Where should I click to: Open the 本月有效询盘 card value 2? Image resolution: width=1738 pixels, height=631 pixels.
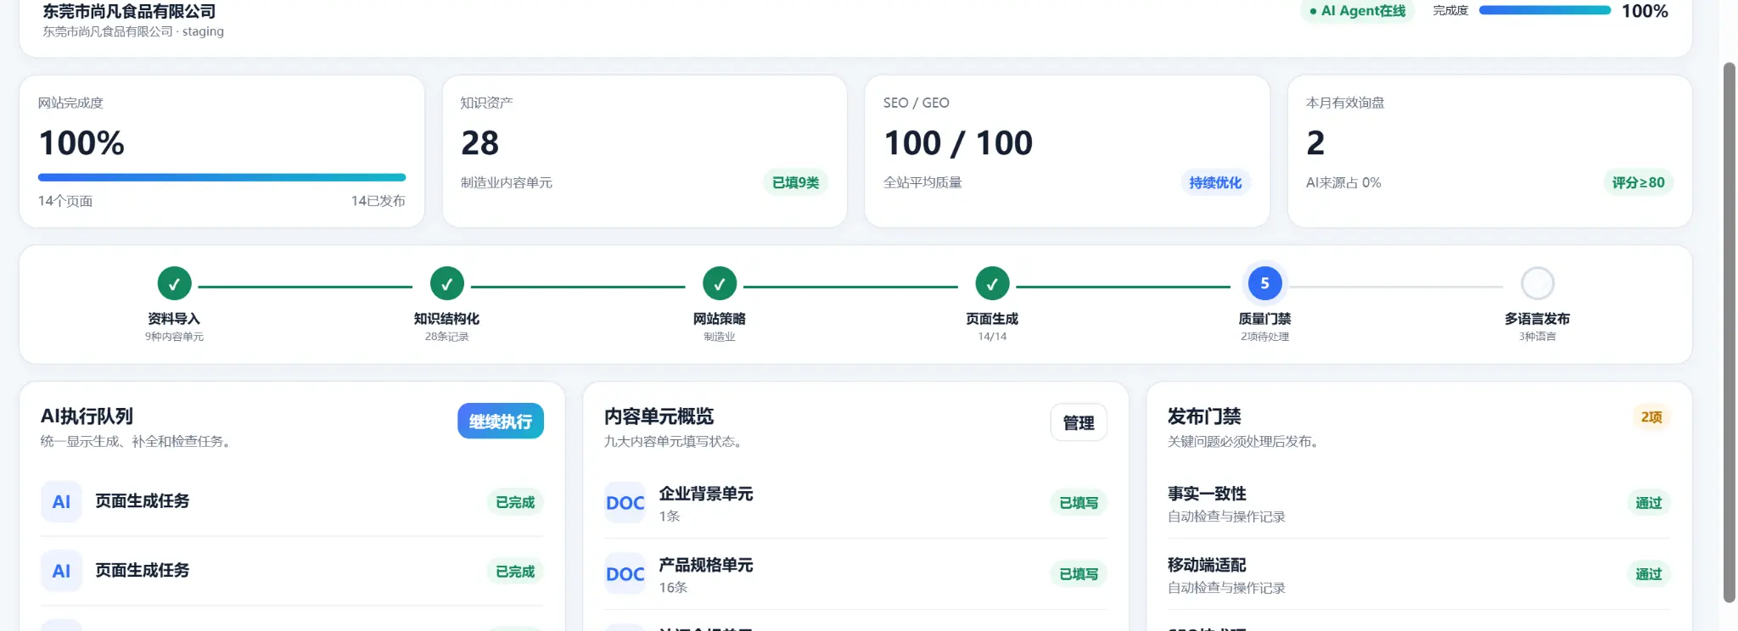tap(1315, 142)
